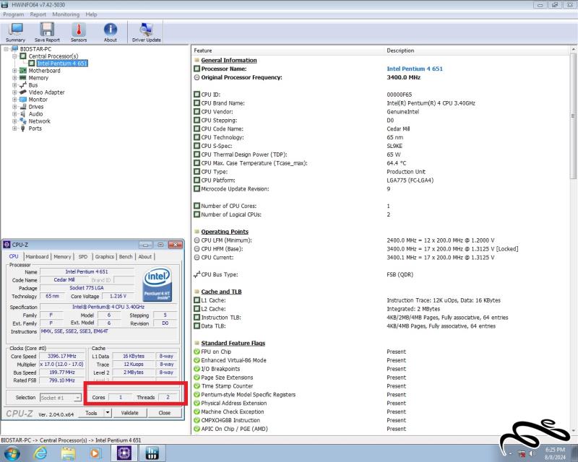The image size is (578, 462).
Task: Click the CPU-Z Tools button
Action: (91, 413)
